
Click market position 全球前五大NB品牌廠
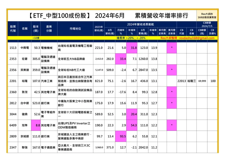(71, 59)
